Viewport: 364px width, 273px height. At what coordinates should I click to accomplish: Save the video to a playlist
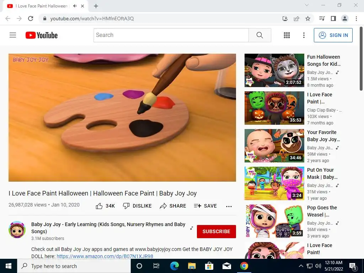click(205, 206)
